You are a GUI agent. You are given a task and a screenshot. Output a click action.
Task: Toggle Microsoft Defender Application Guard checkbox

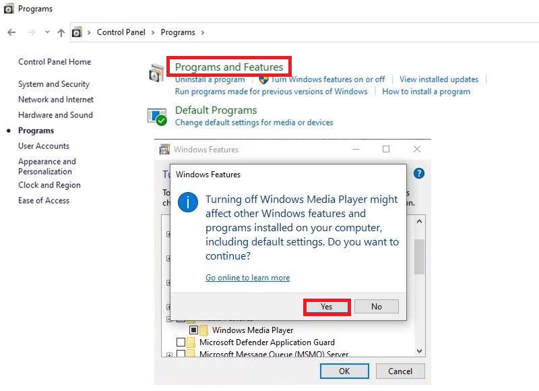click(x=181, y=342)
